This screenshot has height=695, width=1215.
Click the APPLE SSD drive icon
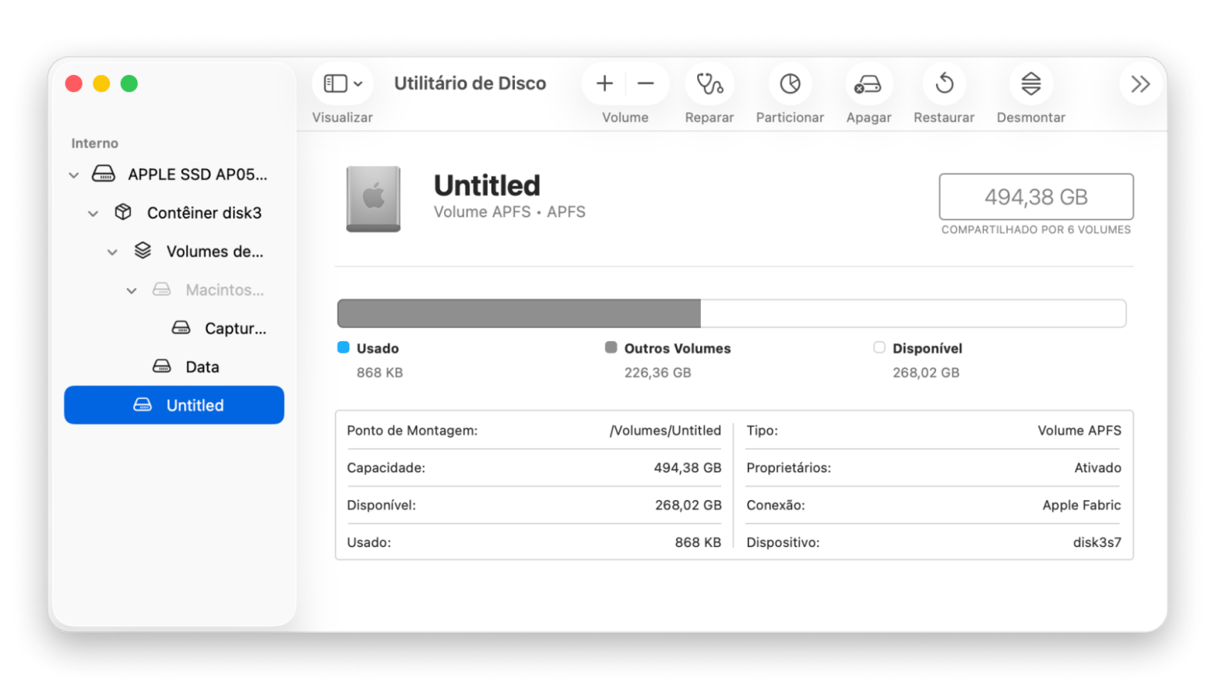coord(104,174)
